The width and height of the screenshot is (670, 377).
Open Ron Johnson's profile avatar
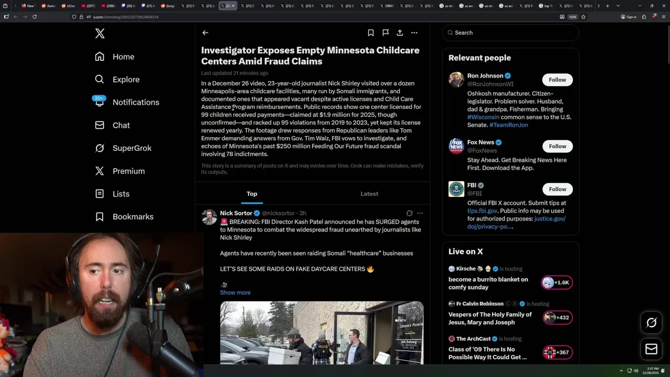[456, 80]
